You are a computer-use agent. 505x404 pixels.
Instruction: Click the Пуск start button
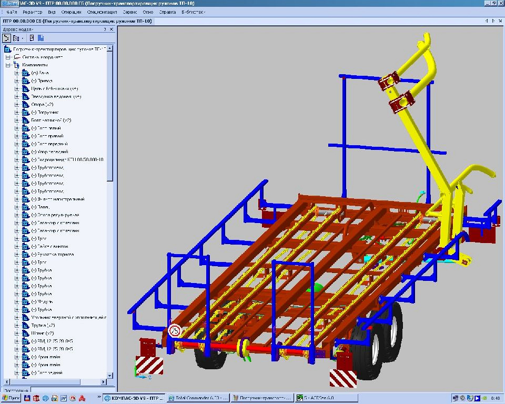[11, 398]
